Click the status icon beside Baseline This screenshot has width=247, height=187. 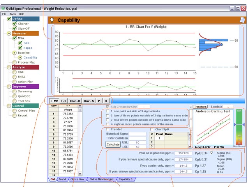click(14, 53)
